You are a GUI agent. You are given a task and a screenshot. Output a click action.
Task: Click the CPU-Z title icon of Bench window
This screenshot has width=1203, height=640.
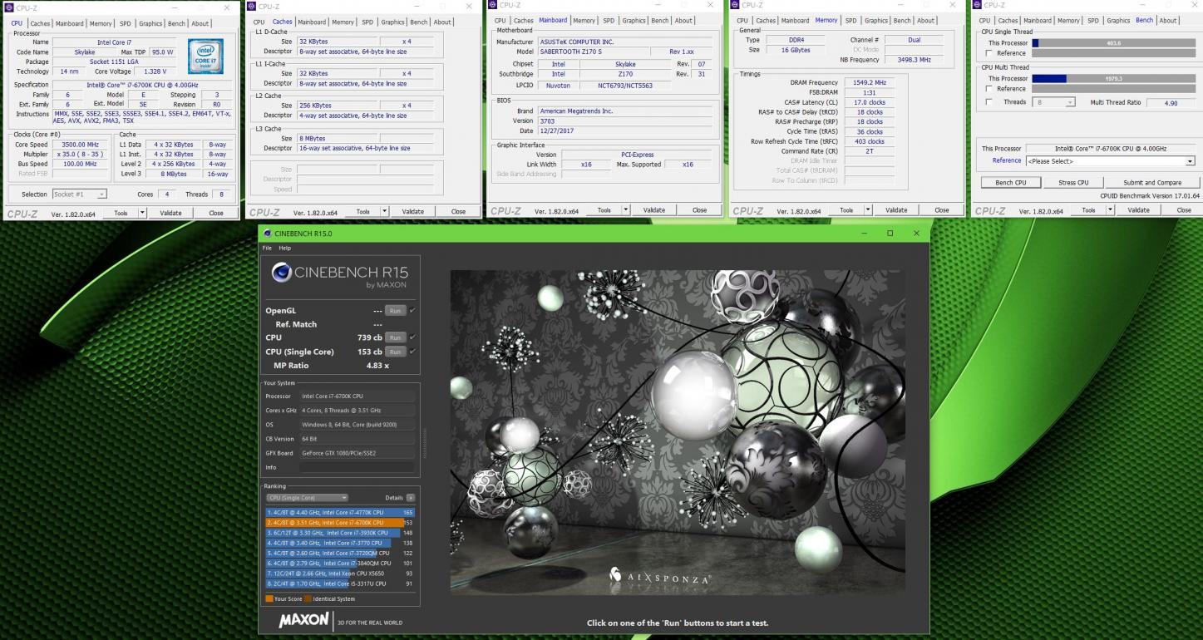pyautogui.click(x=979, y=5)
